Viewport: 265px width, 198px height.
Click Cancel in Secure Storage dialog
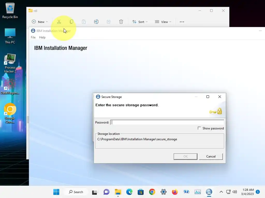click(211, 156)
